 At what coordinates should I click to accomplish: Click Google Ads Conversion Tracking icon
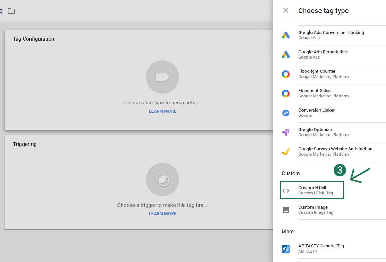point(286,35)
